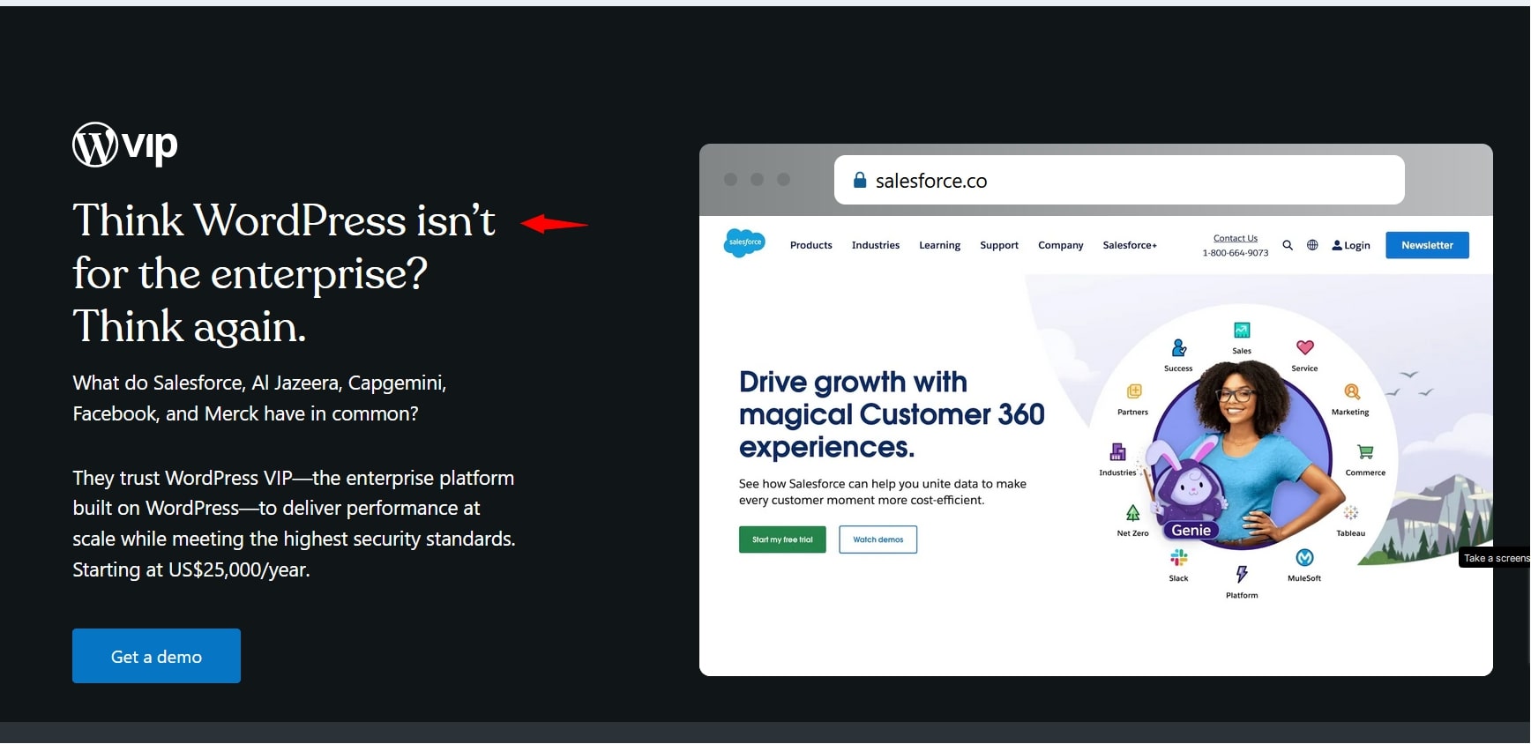
Task: Open the Products menu
Action: click(x=810, y=245)
